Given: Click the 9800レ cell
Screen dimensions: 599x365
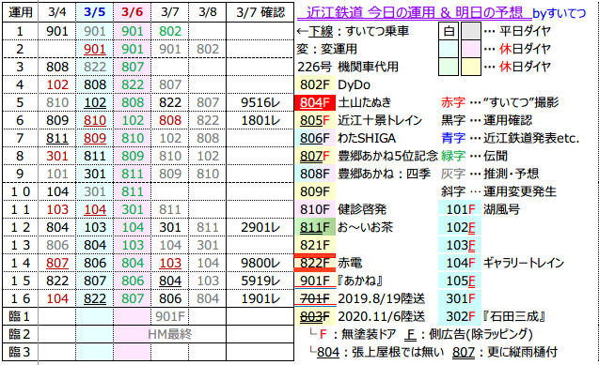Looking at the screenshot, I should [x=260, y=263].
